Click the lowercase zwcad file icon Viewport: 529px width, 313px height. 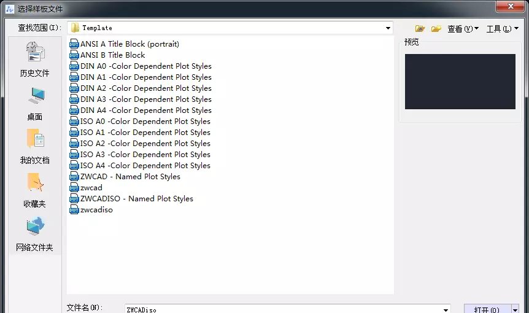[74, 188]
